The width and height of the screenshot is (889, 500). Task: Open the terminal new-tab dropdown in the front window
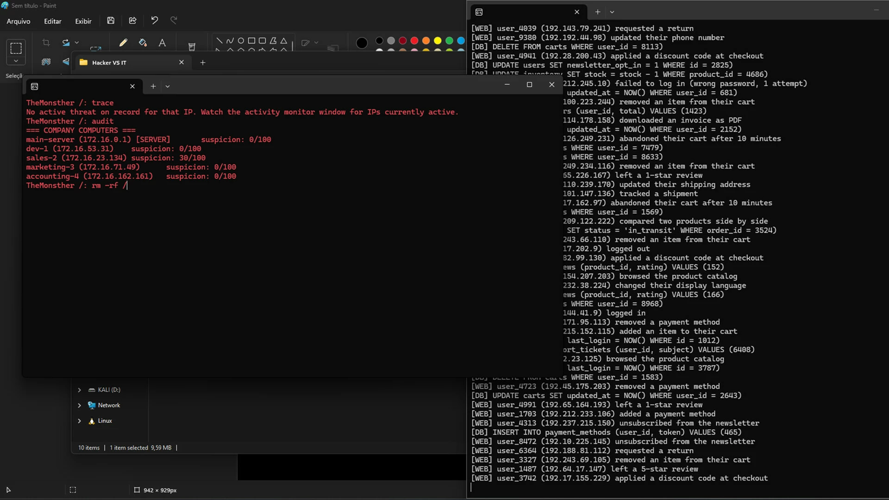click(168, 86)
